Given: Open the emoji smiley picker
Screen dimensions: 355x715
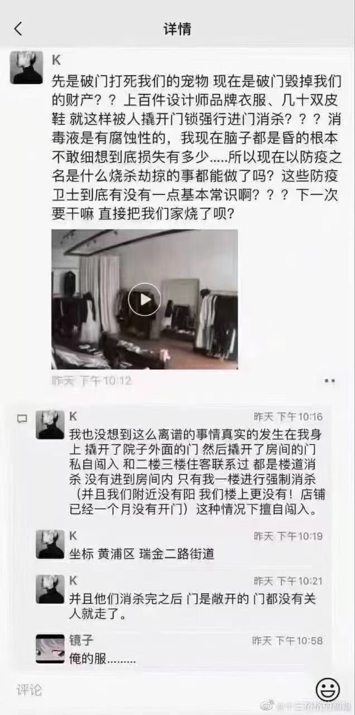Looking at the screenshot, I should click(328, 689).
